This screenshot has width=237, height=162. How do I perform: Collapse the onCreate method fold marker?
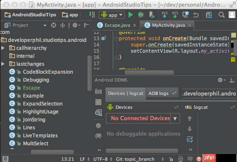pyautogui.click(x=116, y=39)
